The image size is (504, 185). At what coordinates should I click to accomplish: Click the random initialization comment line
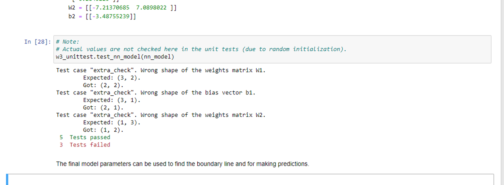click(201, 49)
